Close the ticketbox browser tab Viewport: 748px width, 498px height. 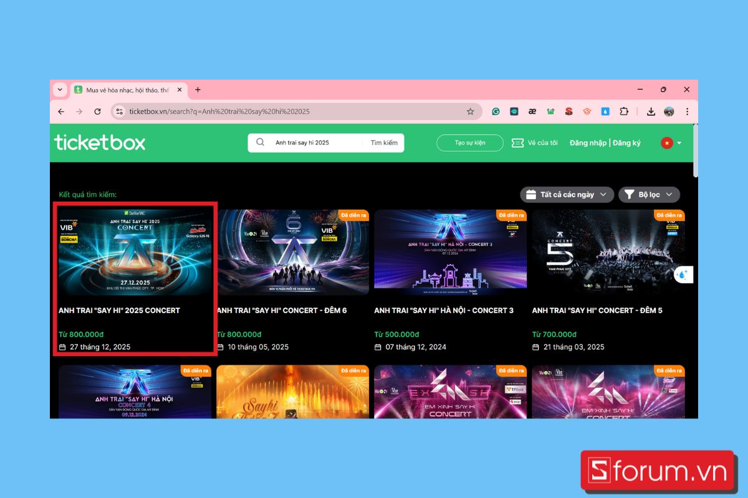click(x=180, y=90)
